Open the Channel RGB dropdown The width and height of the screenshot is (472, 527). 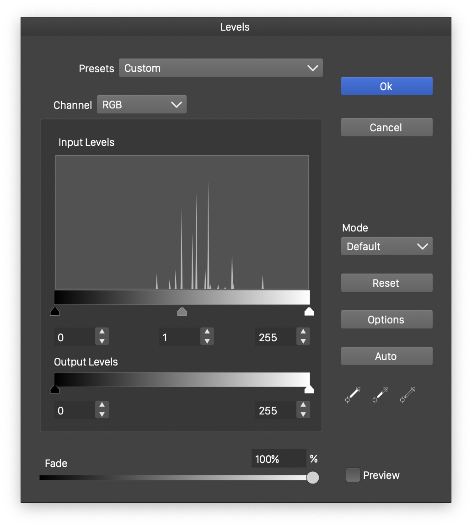click(x=142, y=105)
